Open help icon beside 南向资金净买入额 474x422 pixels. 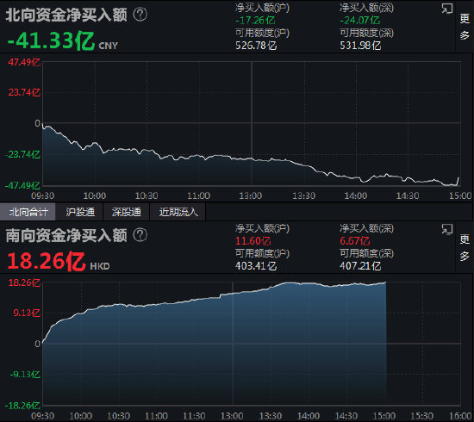pyautogui.click(x=140, y=235)
